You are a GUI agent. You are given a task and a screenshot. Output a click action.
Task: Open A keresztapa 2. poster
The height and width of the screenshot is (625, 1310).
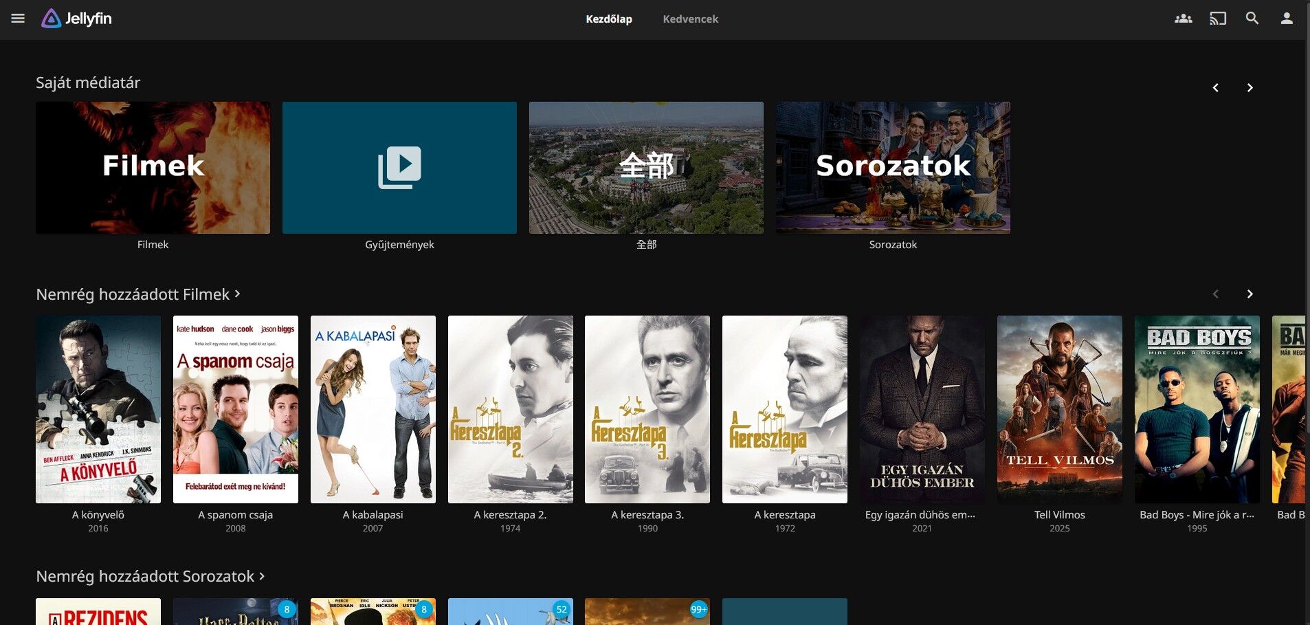tap(511, 409)
